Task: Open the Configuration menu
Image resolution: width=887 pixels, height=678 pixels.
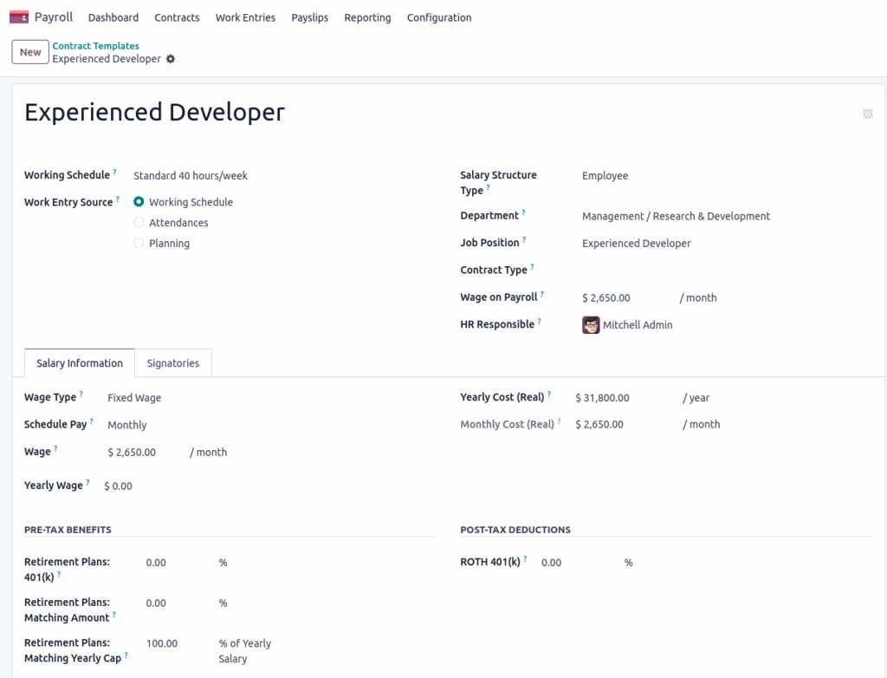Action: pos(439,17)
